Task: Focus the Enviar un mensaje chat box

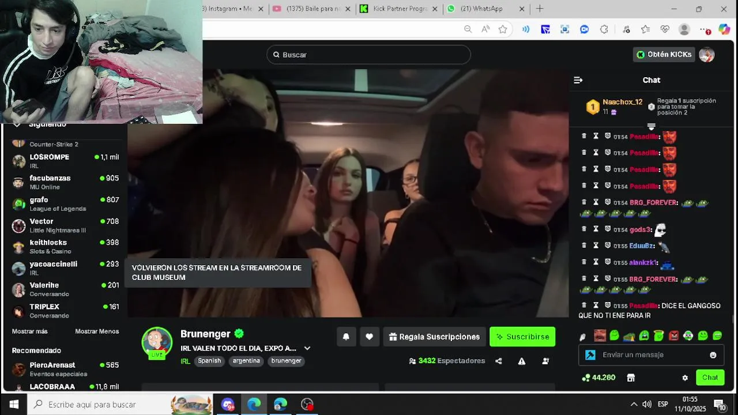Action: pyautogui.click(x=650, y=355)
